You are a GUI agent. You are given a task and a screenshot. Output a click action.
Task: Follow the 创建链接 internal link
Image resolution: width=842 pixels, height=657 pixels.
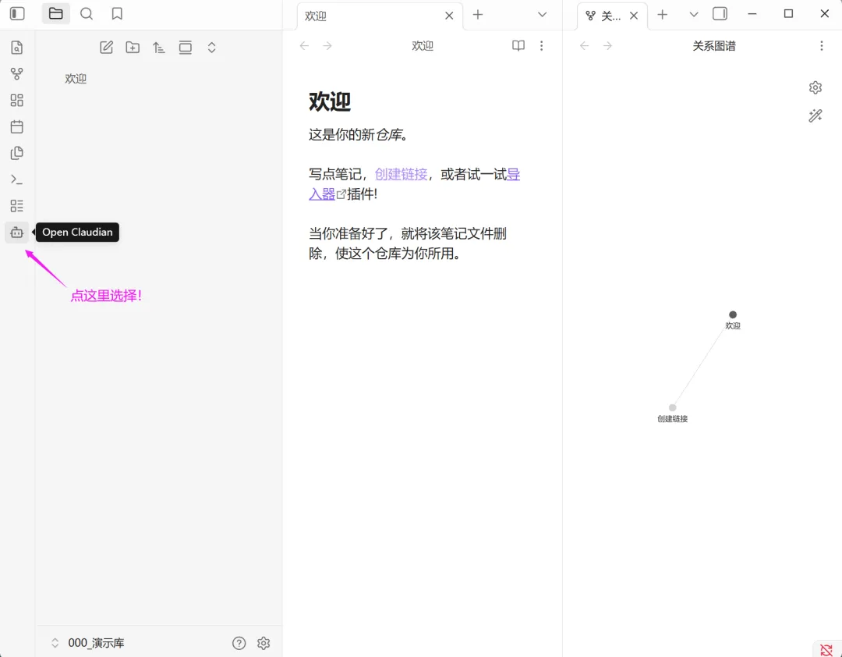pos(402,174)
